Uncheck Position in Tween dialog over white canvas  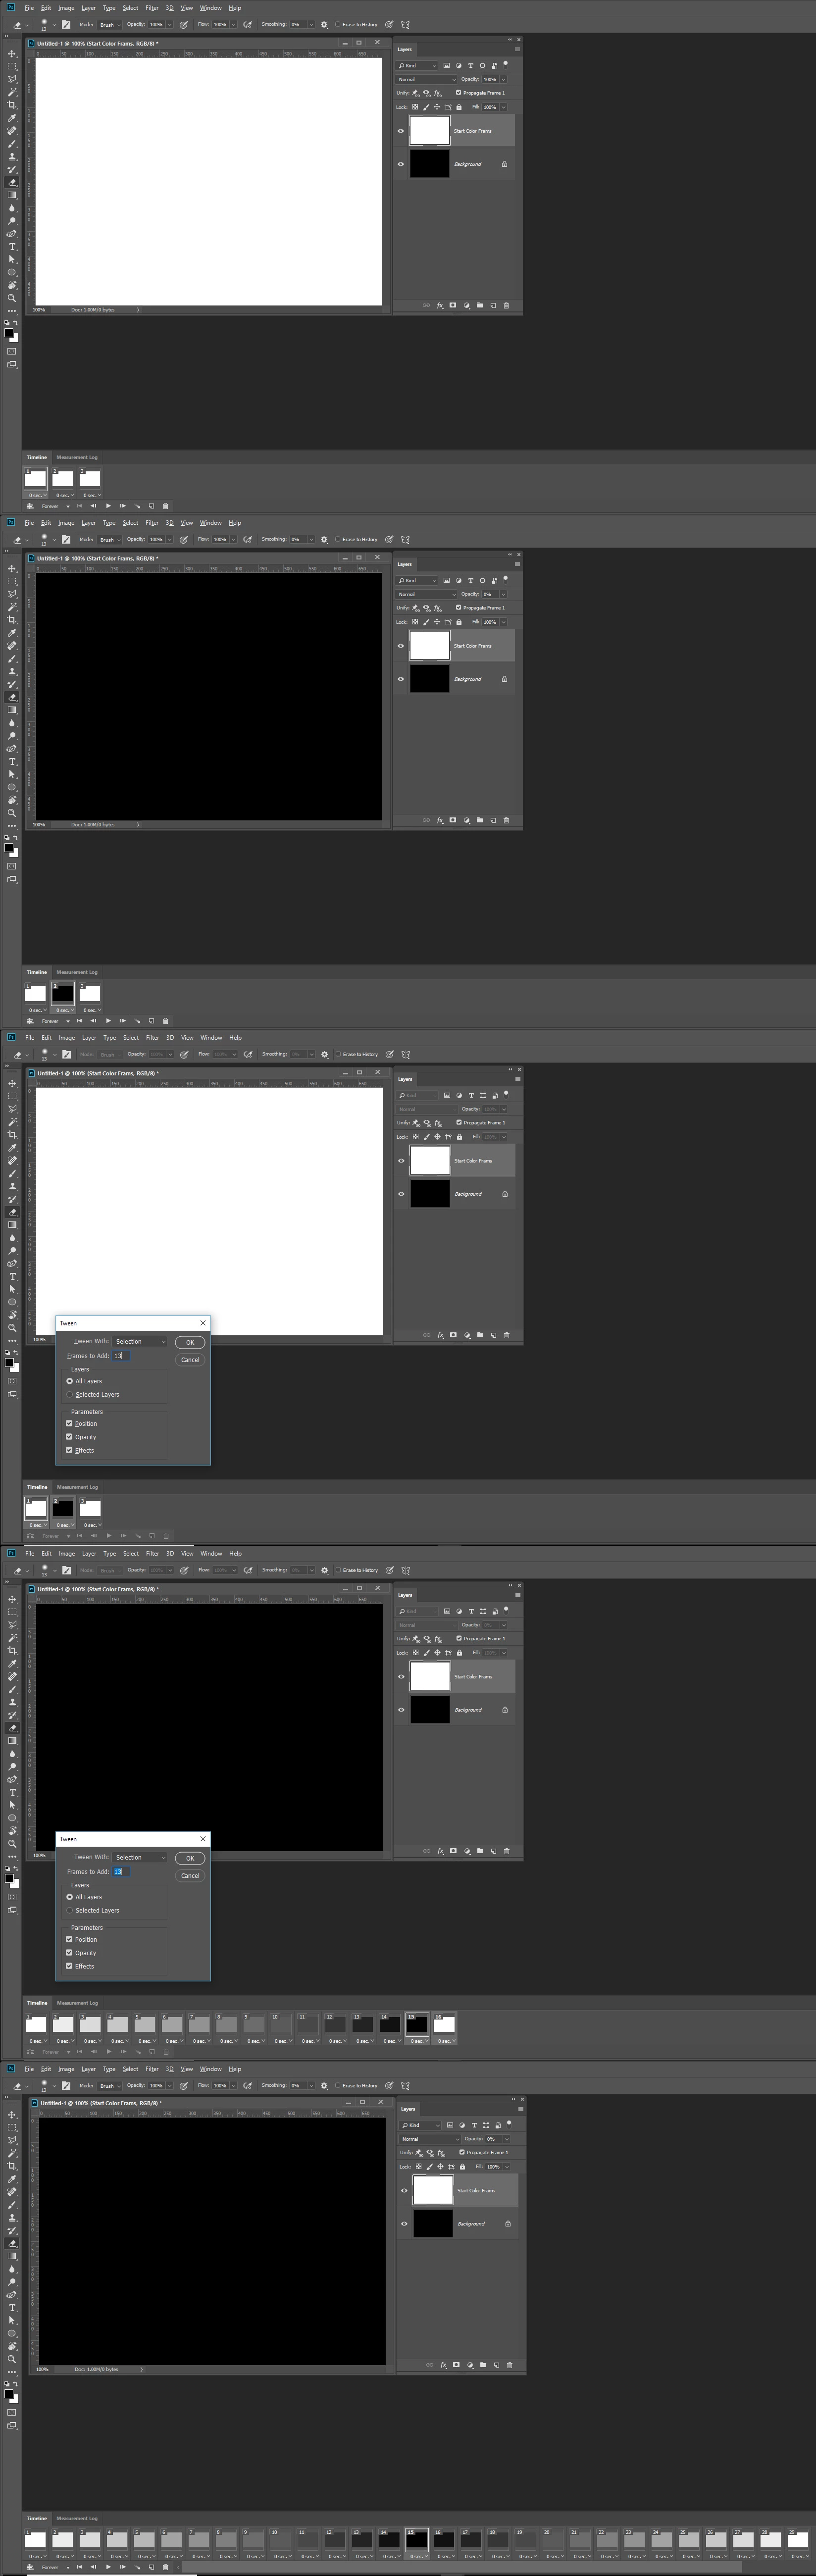pos(69,1423)
